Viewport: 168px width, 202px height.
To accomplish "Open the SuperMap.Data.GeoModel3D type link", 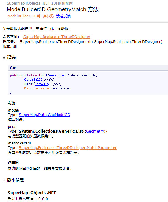I will (x=44, y=115).
